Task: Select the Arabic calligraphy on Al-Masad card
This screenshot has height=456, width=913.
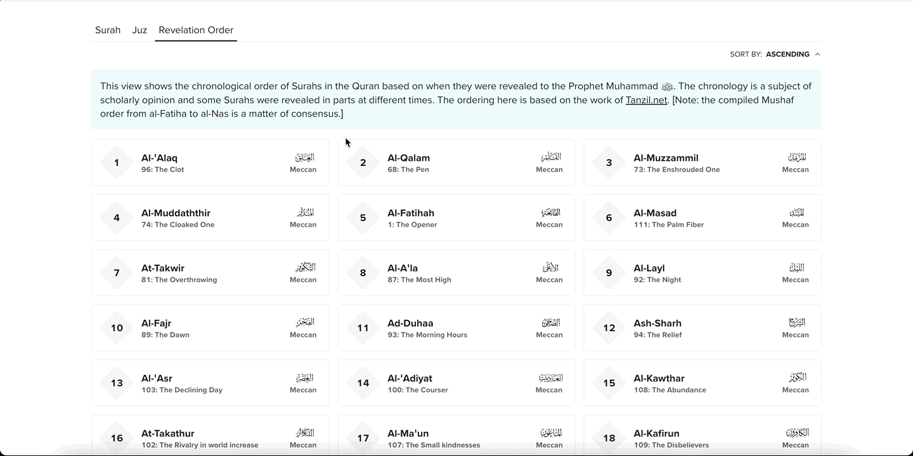Action: [796, 213]
